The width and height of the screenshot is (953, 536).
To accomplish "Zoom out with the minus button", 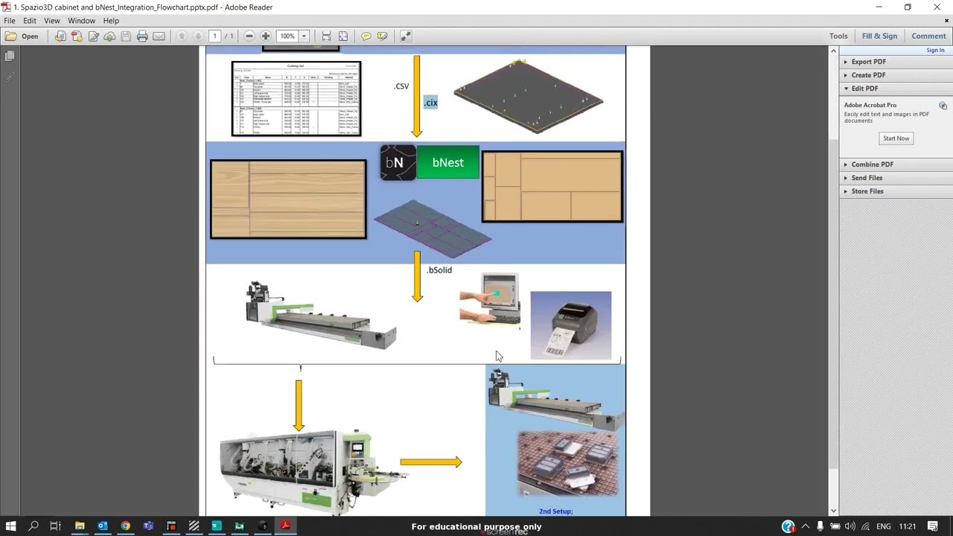I will tap(249, 36).
